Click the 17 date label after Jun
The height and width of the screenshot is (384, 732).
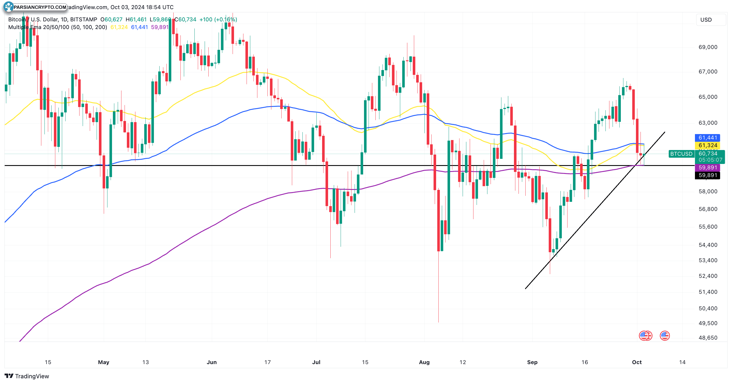[x=267, y=362]
